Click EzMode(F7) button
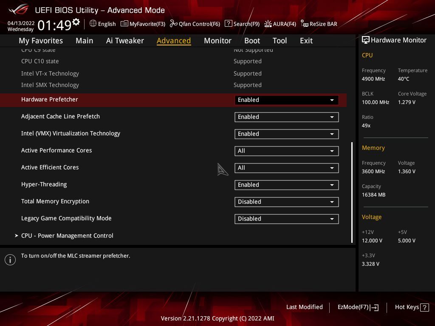The image size is (435, 326). (358, 307)
